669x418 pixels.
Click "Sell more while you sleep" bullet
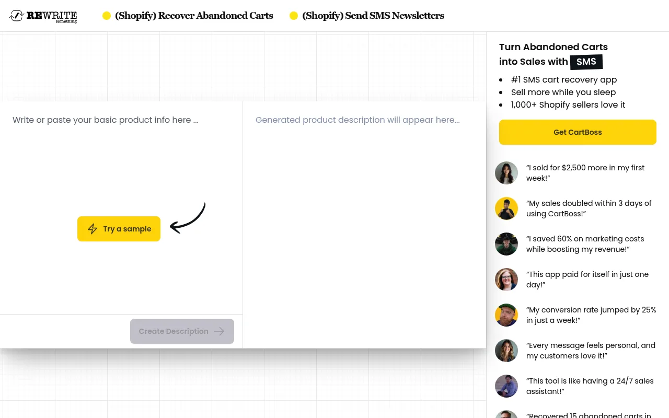point(563,92)
